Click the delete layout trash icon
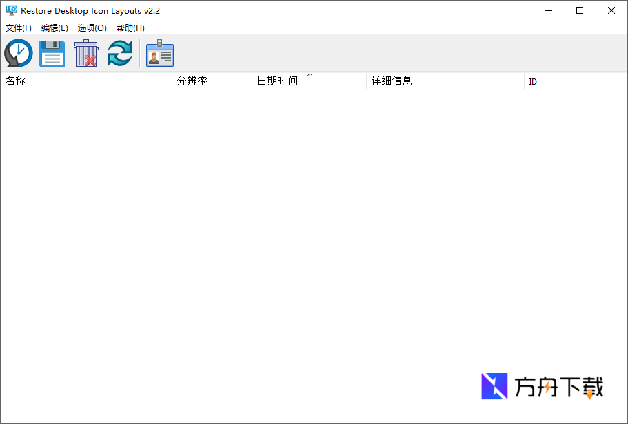 [x=85, y=53]
